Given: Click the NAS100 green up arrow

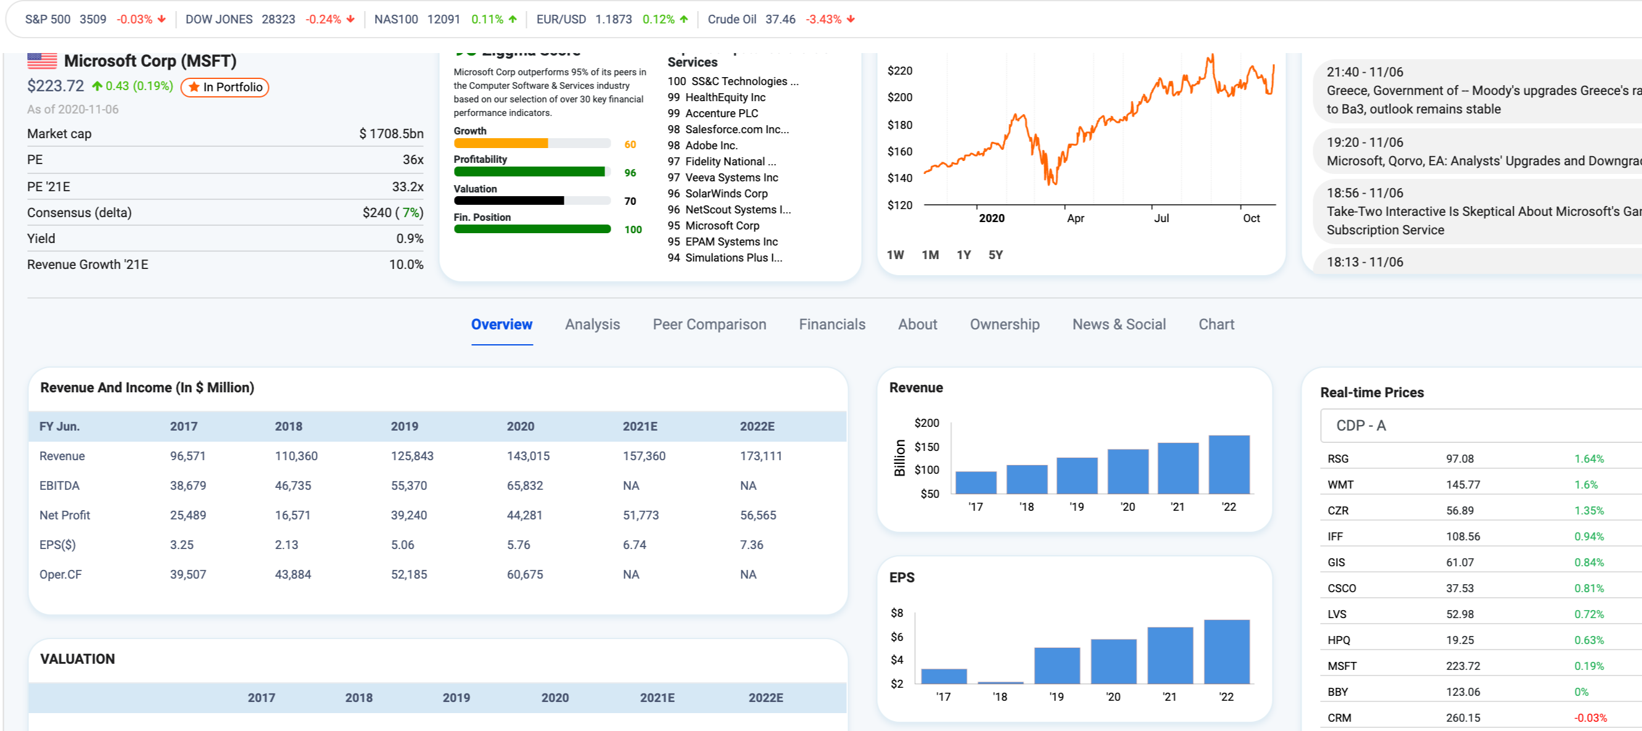Looking at the screenshot, I should coord(513,19).
